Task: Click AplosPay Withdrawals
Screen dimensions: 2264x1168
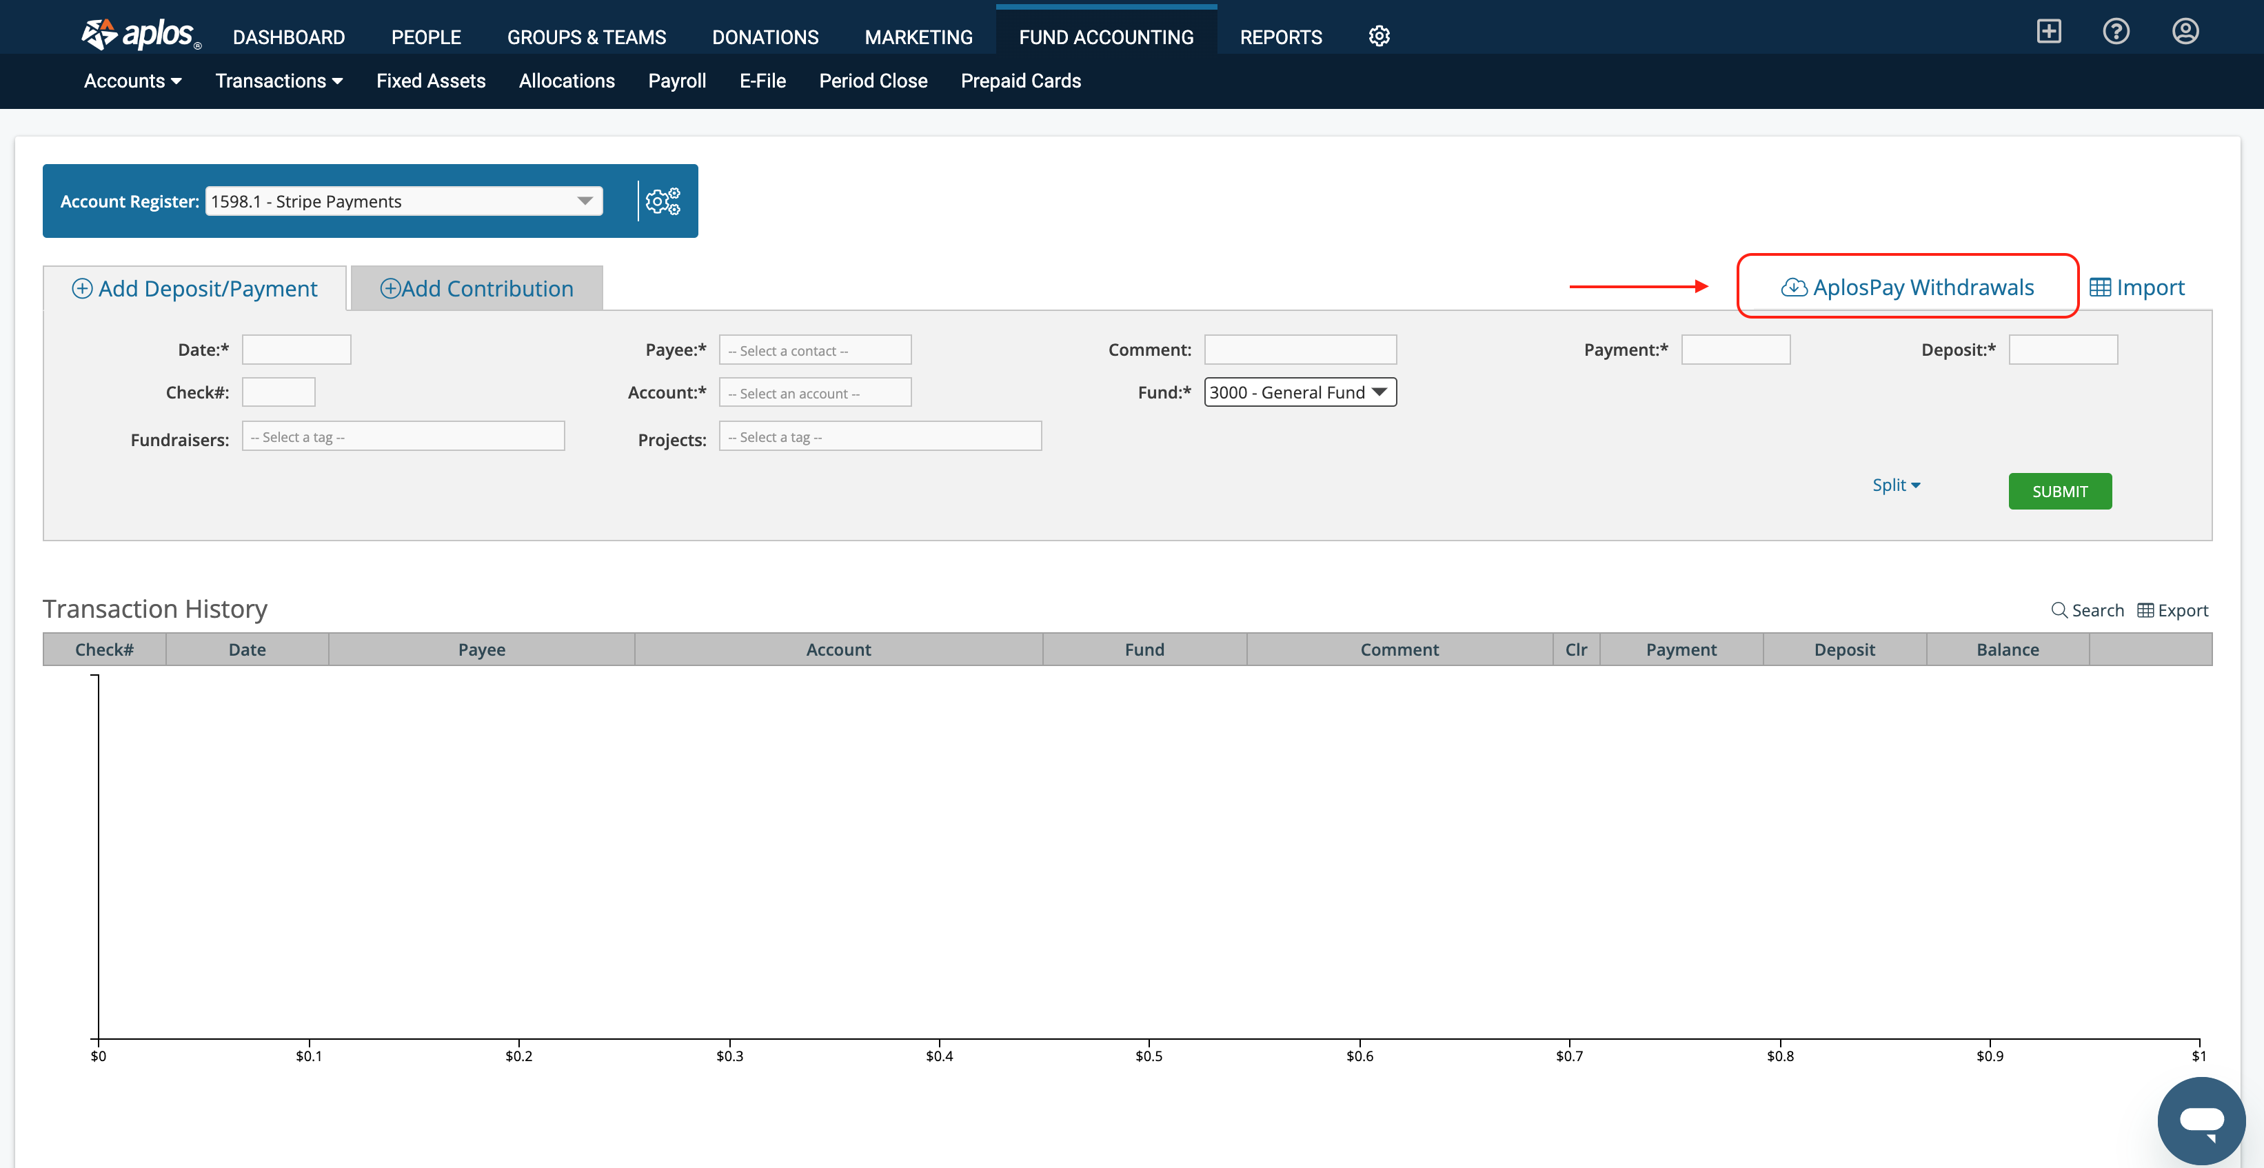Action: pos(1907,288)
